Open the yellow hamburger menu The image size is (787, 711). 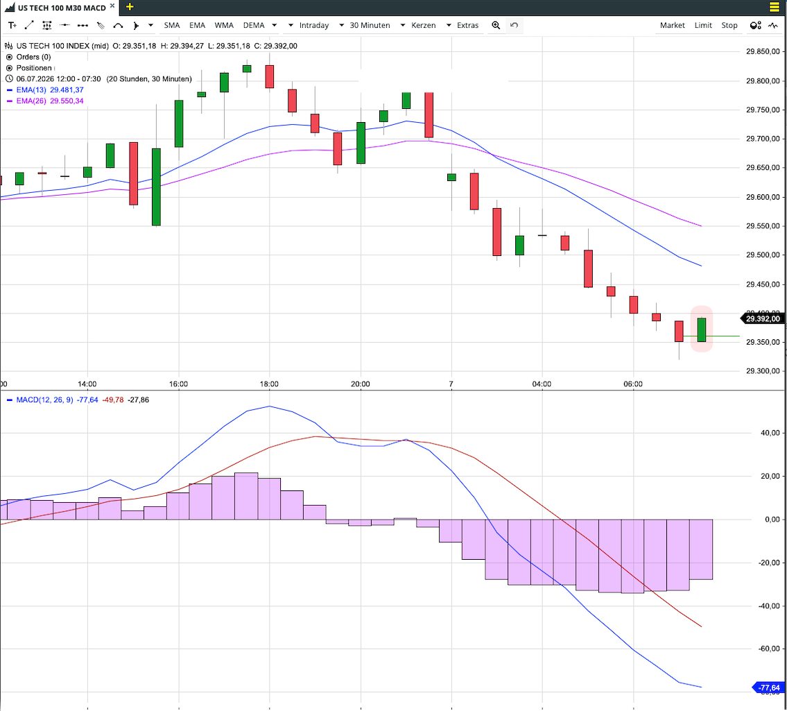point(774,7)
